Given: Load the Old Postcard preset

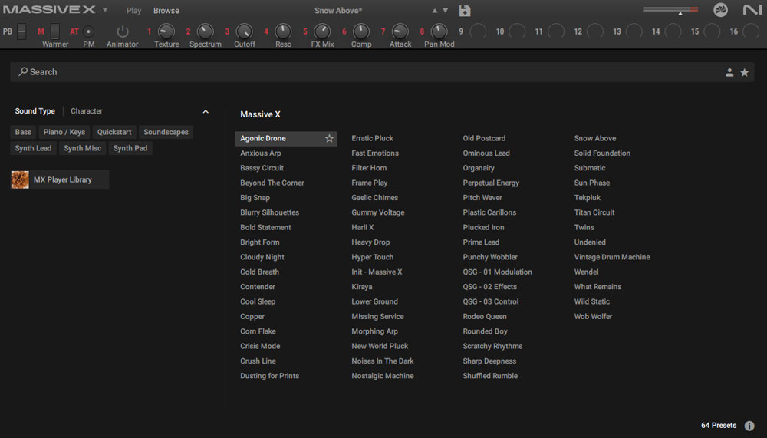Looking at the screenshot, I should point(484,139).
